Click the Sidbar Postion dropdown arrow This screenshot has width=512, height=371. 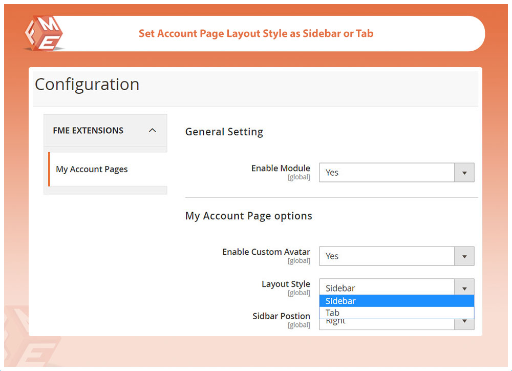coord(464,322)
